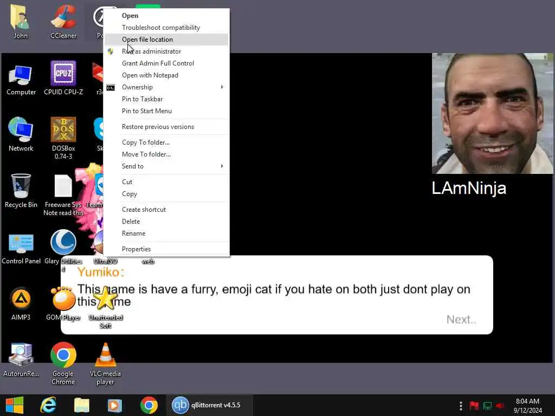Launch DOSBox 0.74-3 shortcut
The height and width of the screenshot is (416, 555).
pos(63,138)
